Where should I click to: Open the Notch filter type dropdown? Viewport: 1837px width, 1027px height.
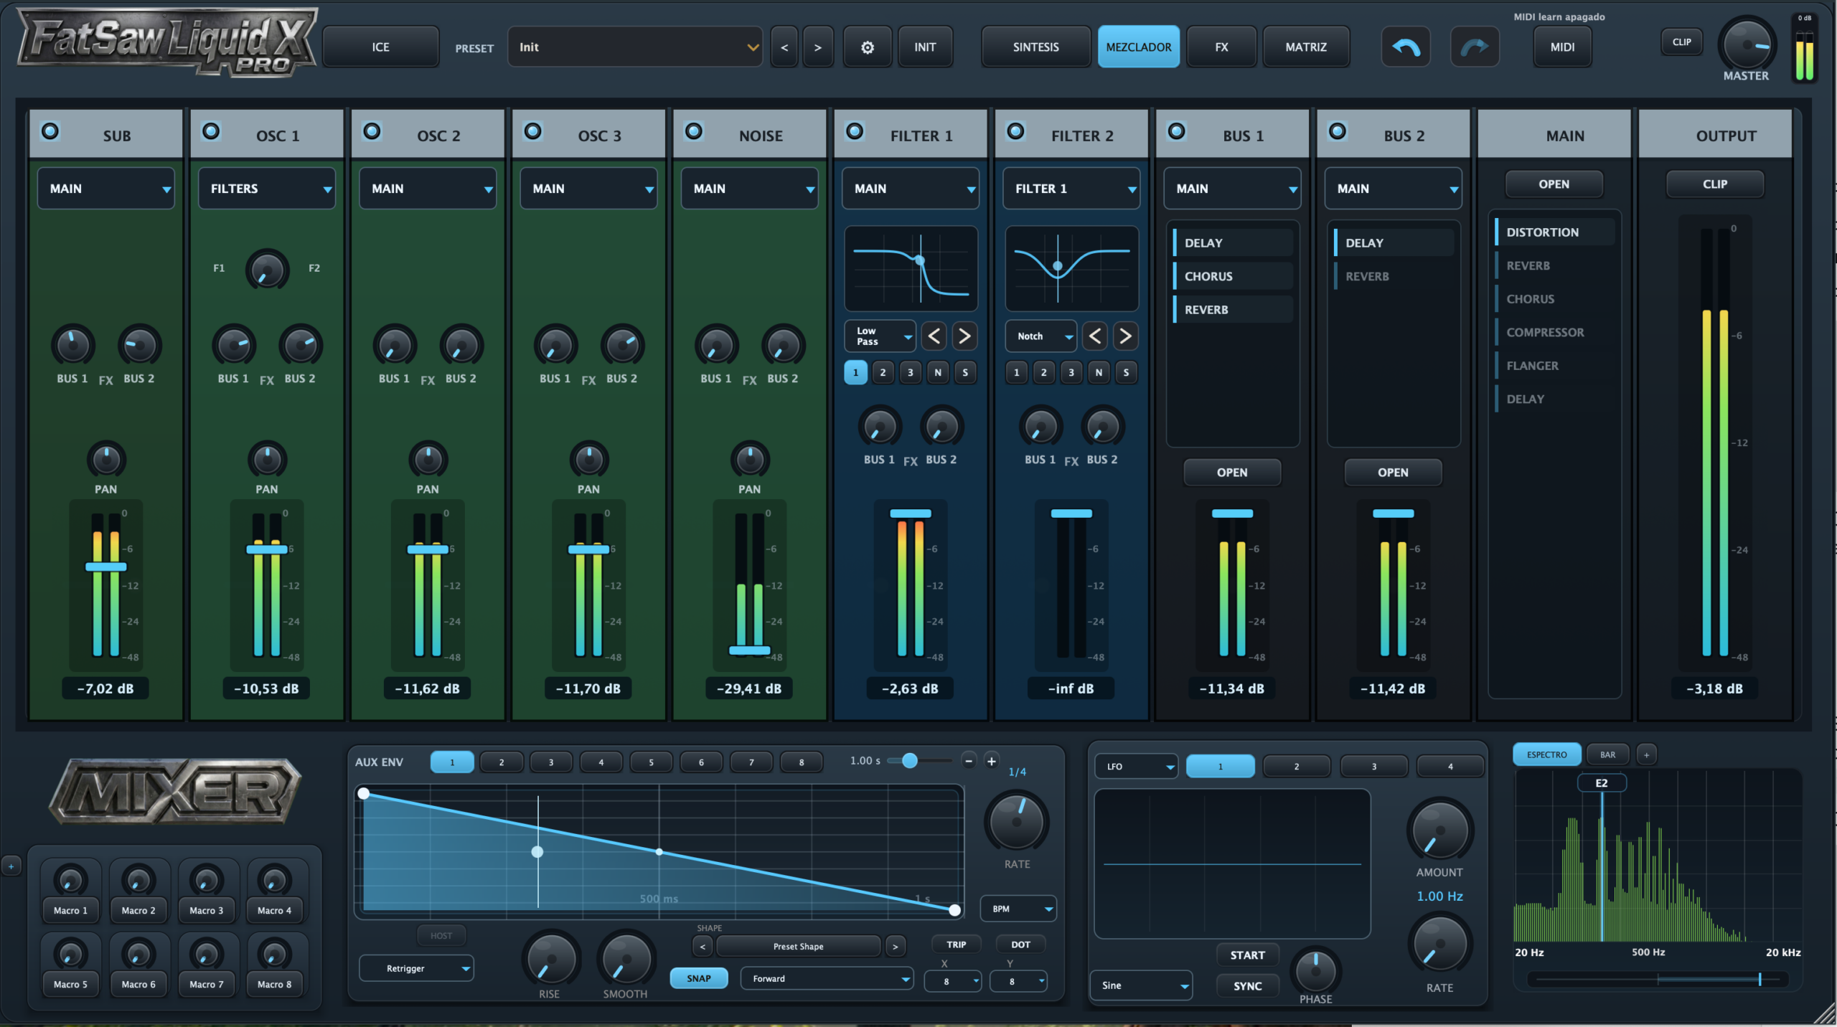pyautogui.click(x=1041, y=336)
